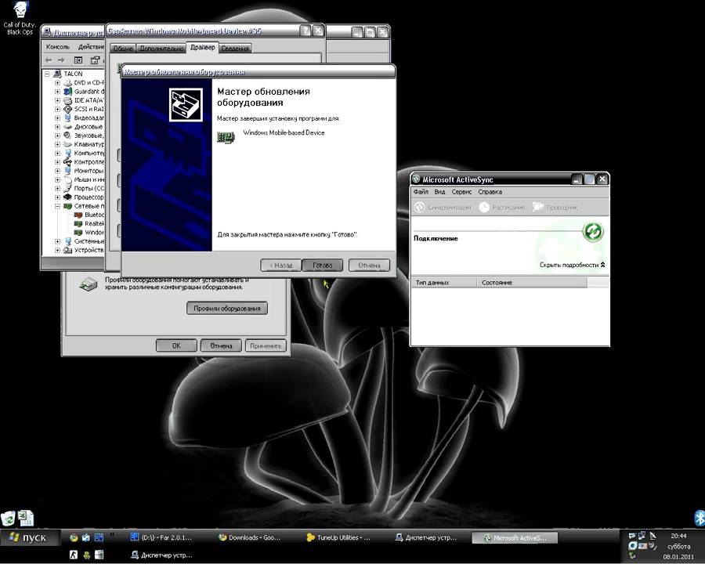Click Тип данных column header

444,283
